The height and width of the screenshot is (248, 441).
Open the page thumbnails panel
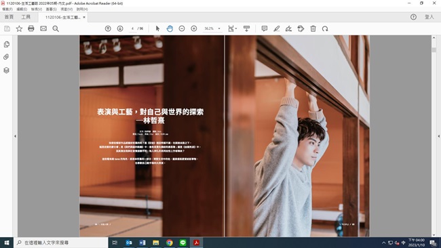(7, 44)
